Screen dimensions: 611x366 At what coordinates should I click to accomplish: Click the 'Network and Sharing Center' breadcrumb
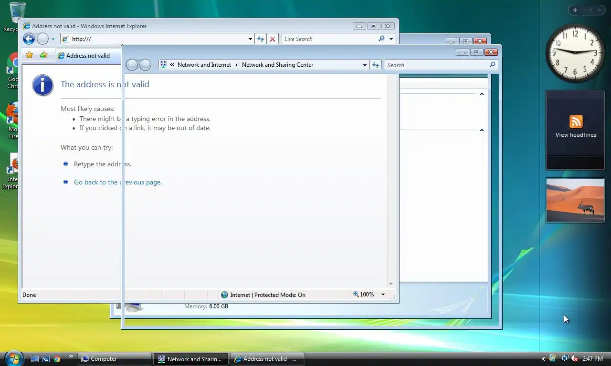coord(277,65)
